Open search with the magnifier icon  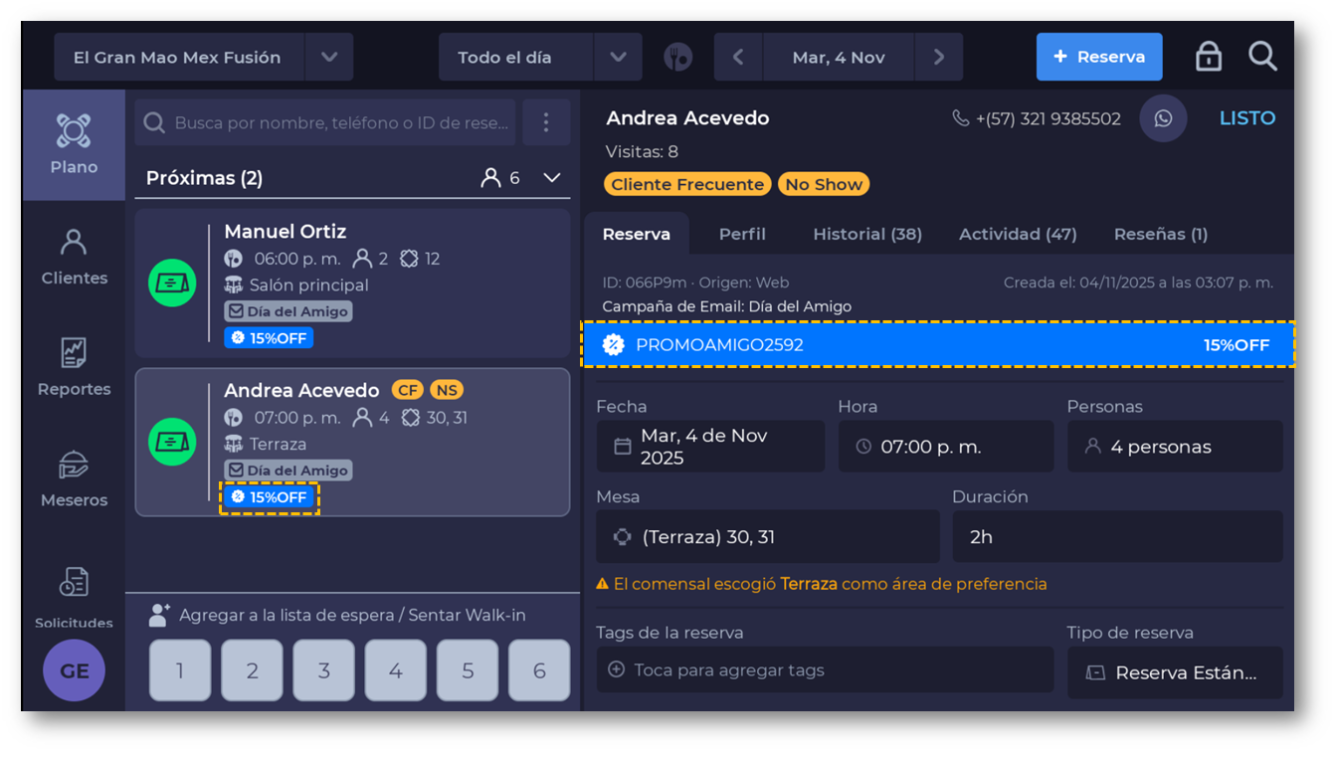tap(1262, 57)
